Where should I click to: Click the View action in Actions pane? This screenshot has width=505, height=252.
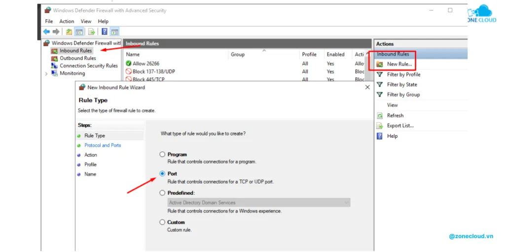pos(392,105)
